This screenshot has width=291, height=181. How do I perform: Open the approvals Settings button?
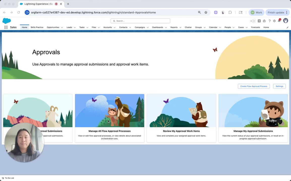pyautogui.click(x=279, y=86)
